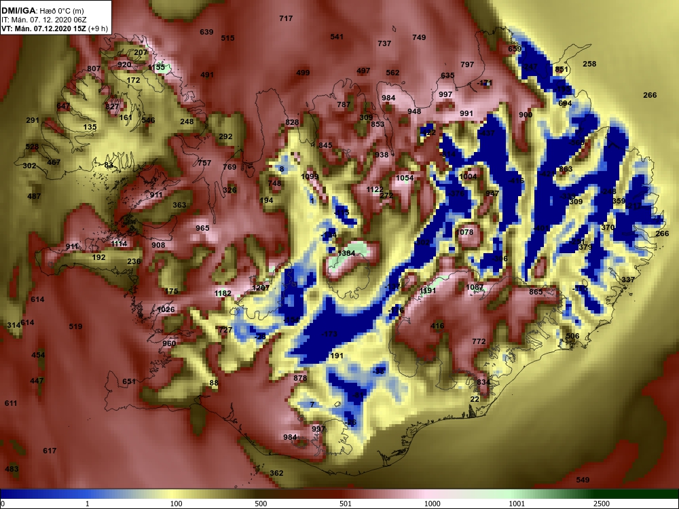679x509 pixels.
Task: Click the map value '772'
Action: [479, 341]
